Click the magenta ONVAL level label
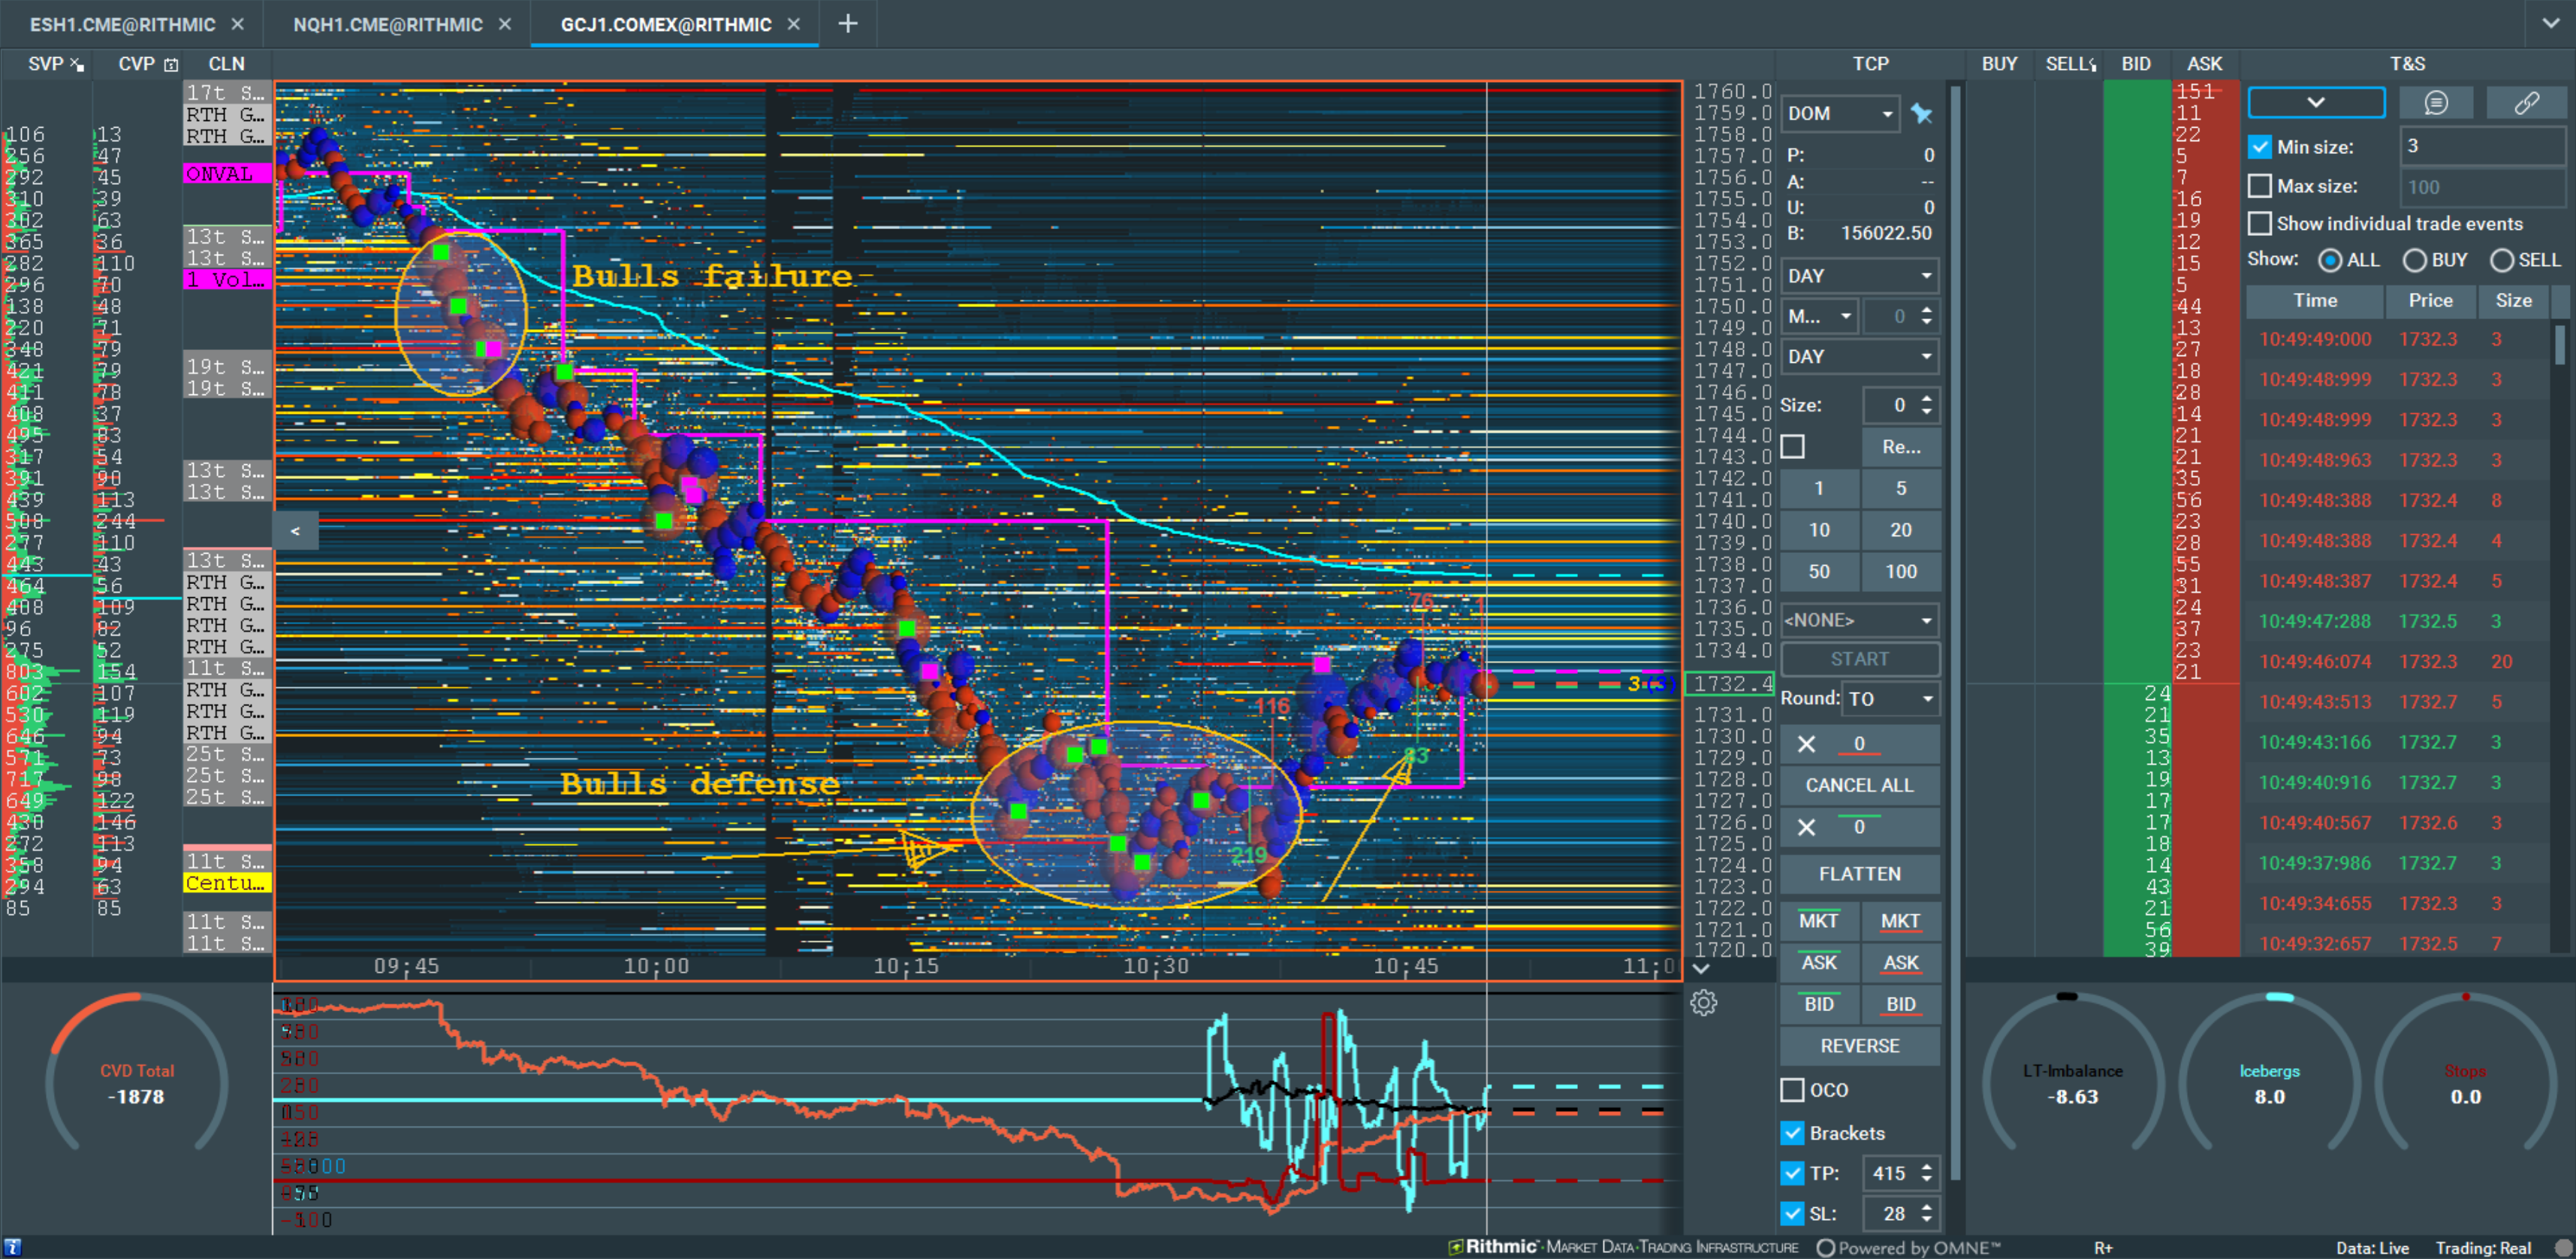The width and height of the screenshot is (2576, 1259). click(x=227, y=174)
